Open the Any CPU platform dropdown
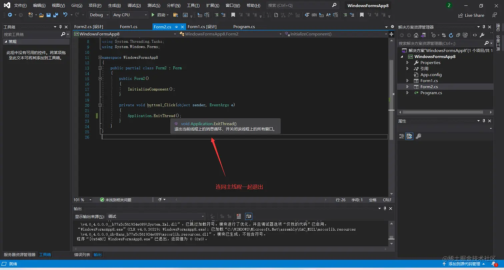504x270 pixels. point(130,15)
